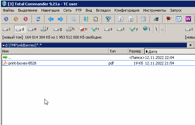Click the green arrow parent folder icon
Viewport: 195px width, 125px height.
pyautogui.click(x=5, y=58)
